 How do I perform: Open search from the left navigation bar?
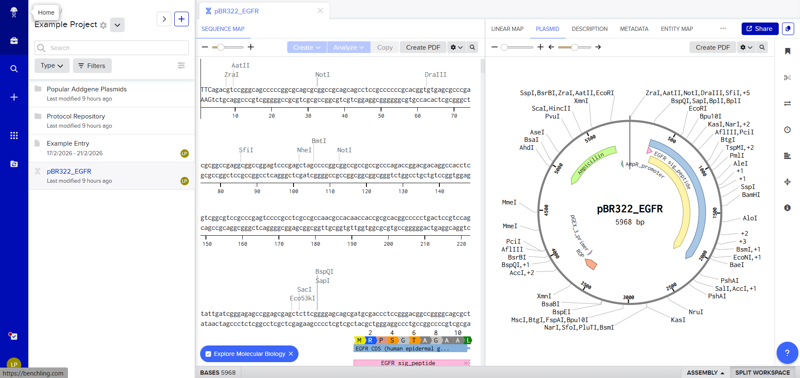point(14,69)
